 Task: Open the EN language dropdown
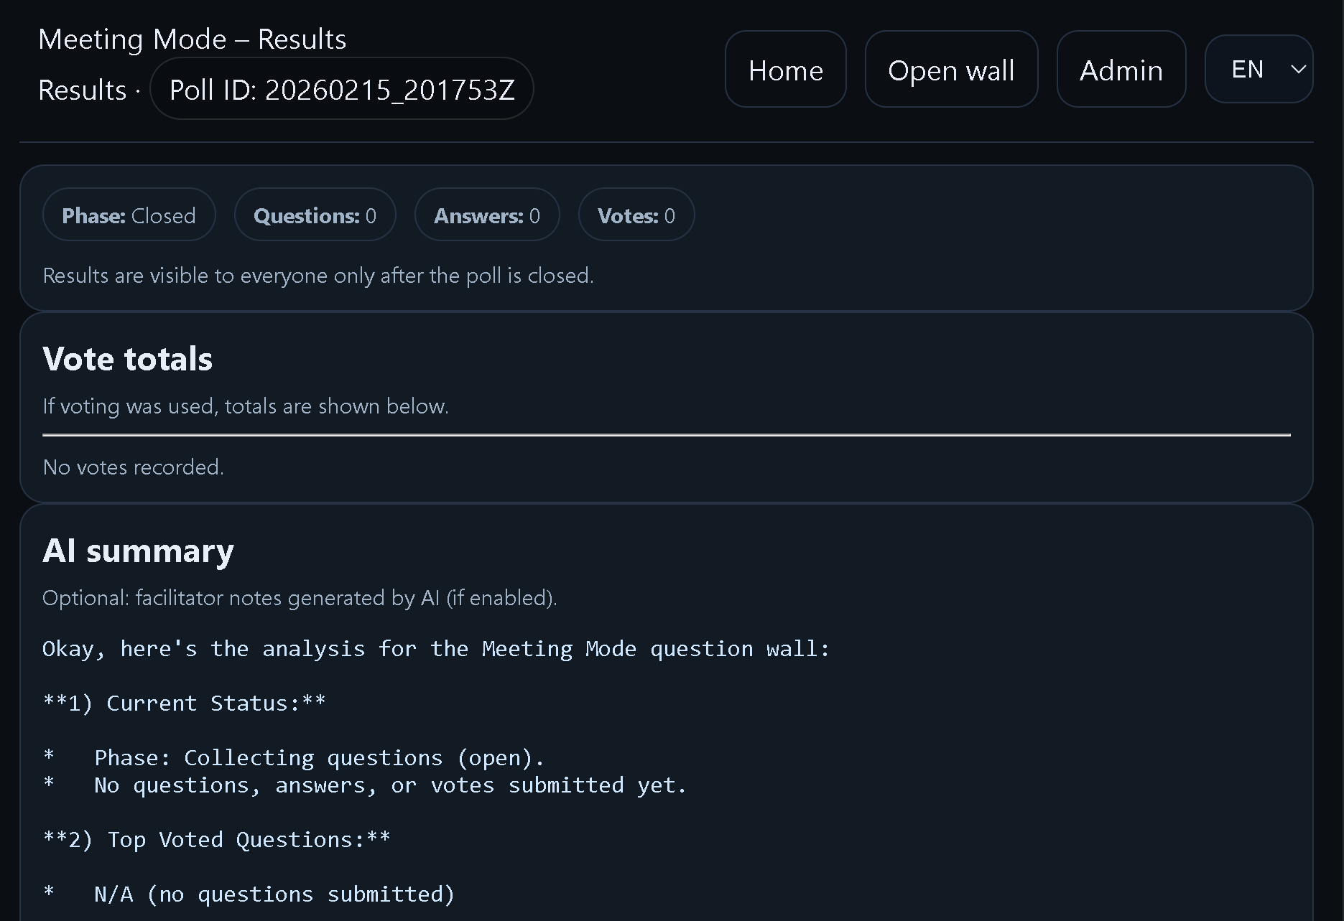pyautogui.click(x=1248, y=69)
